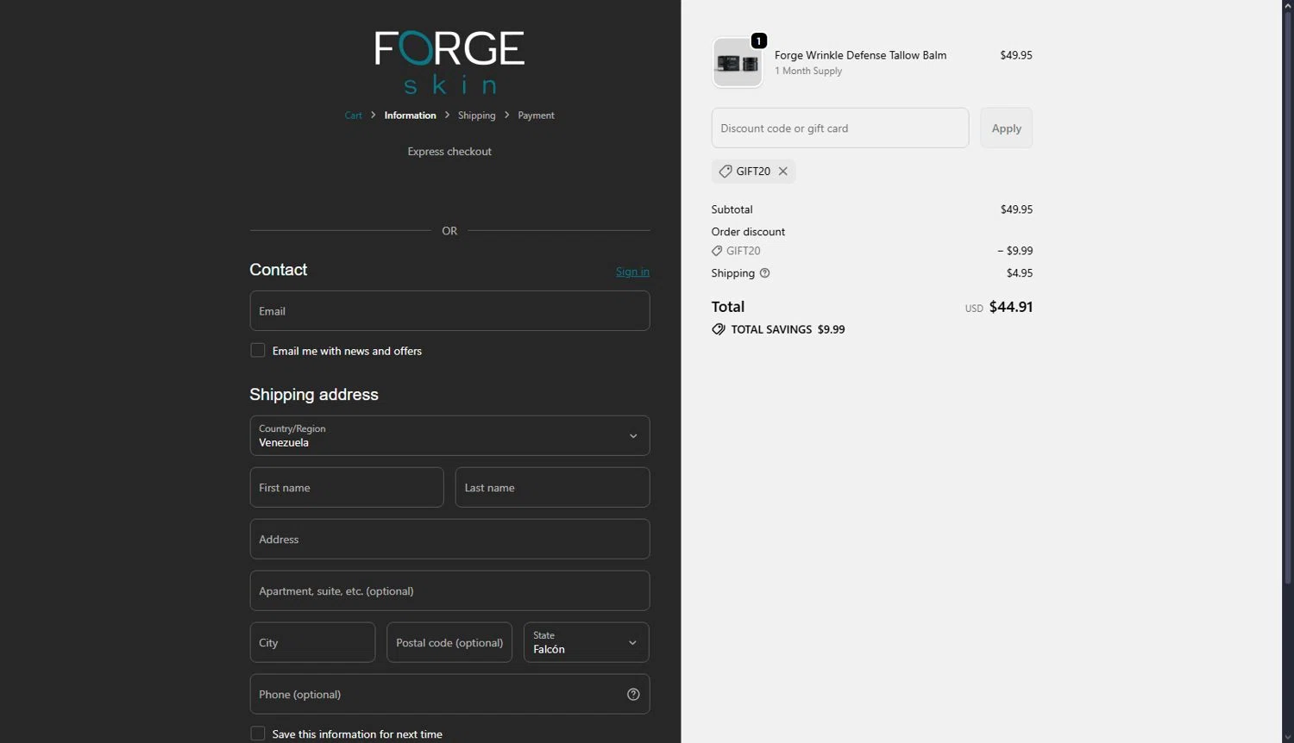Click the product quantity badge showing 1

coord(759,41)
